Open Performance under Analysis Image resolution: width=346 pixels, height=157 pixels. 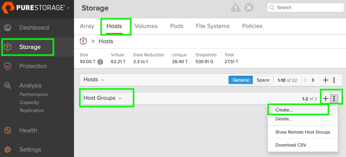[x=34, y=95]
